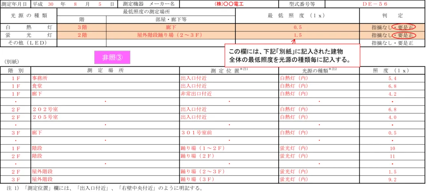Select 屋外階段 in the 3F row
The height and width of the screenshot is (192, 427).
(x=42, y=179)
